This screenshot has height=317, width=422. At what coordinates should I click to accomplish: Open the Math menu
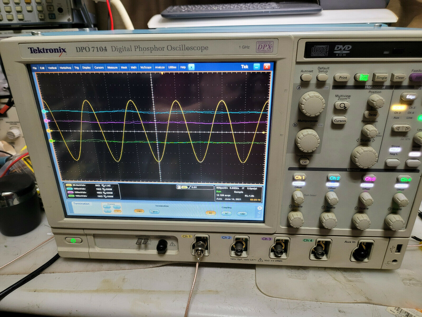134,67
